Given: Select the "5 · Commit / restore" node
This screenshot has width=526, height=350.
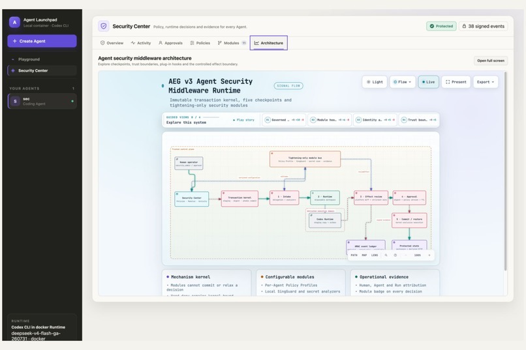Looking at the screenshot, I should pos(409,221).
